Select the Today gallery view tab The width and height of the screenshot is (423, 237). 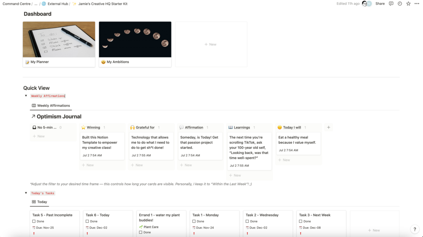(40, 202)
